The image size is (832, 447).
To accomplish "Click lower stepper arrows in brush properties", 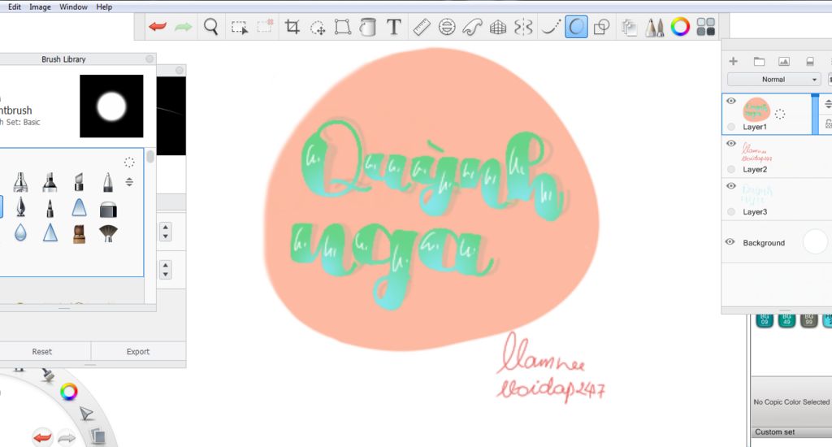I will [x=166, y=270].
